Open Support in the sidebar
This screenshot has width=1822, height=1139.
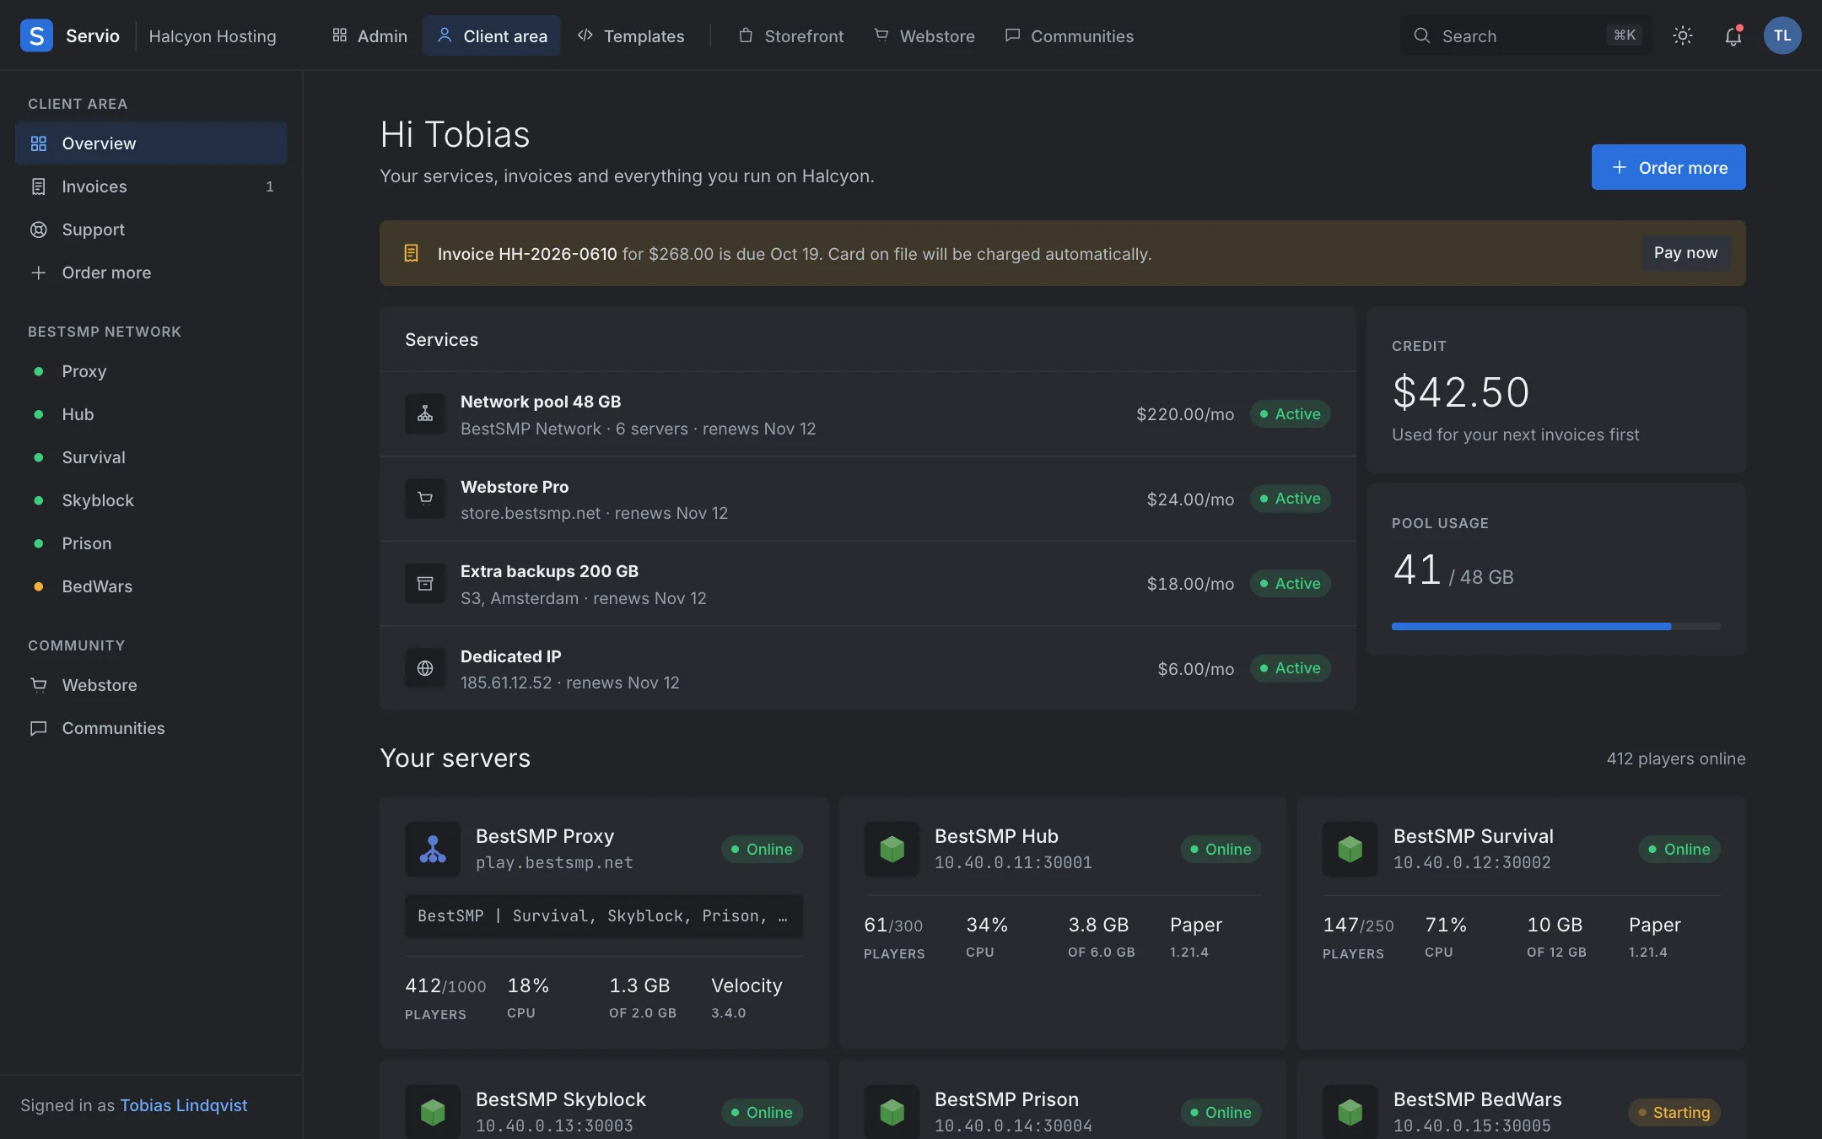(x=151, y=229)
